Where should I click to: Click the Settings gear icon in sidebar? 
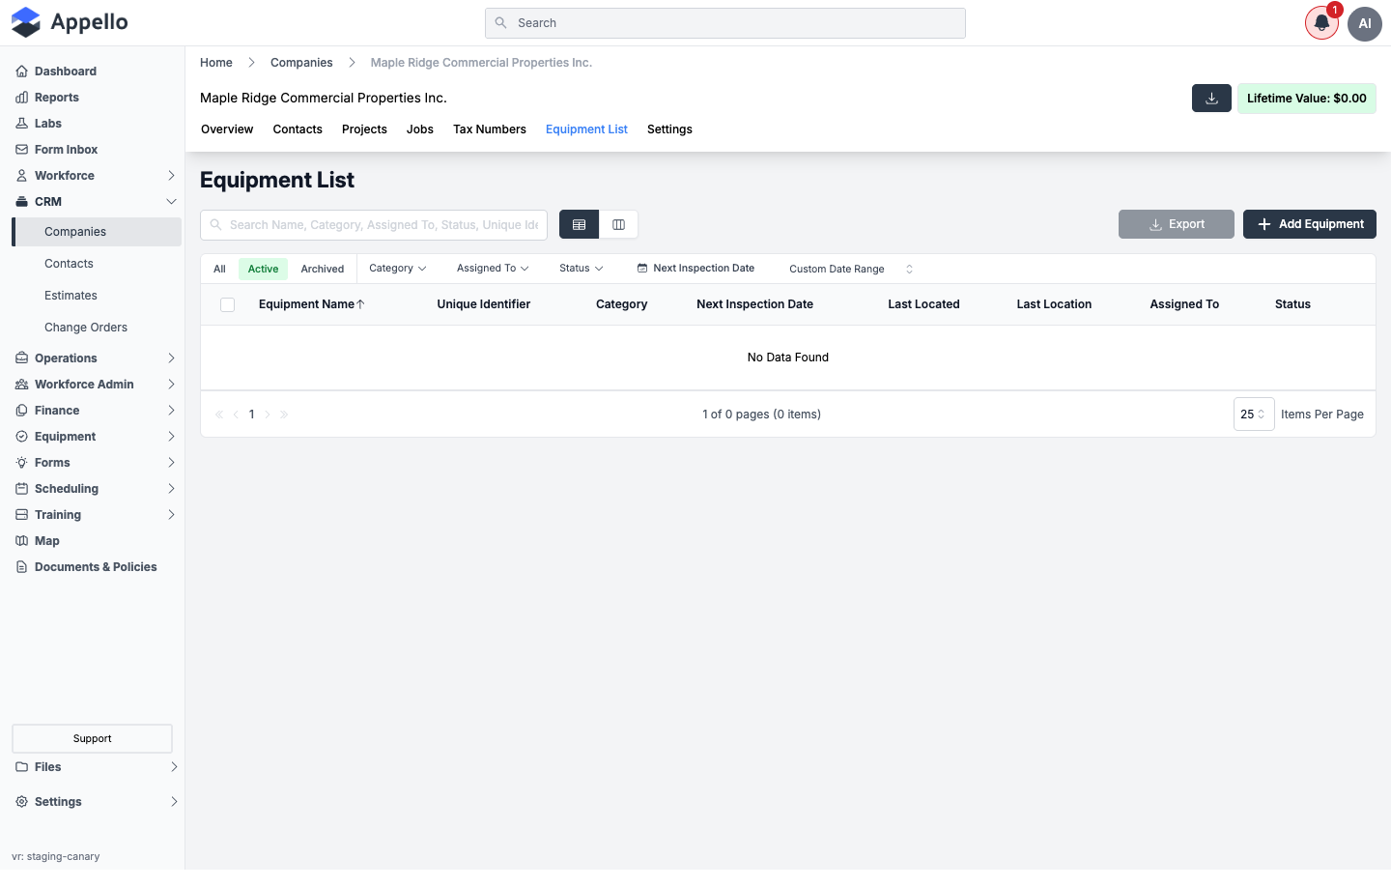[21, 802]
